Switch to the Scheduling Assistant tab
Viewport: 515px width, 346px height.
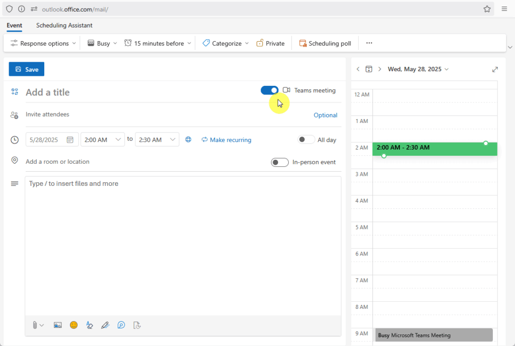64,25
